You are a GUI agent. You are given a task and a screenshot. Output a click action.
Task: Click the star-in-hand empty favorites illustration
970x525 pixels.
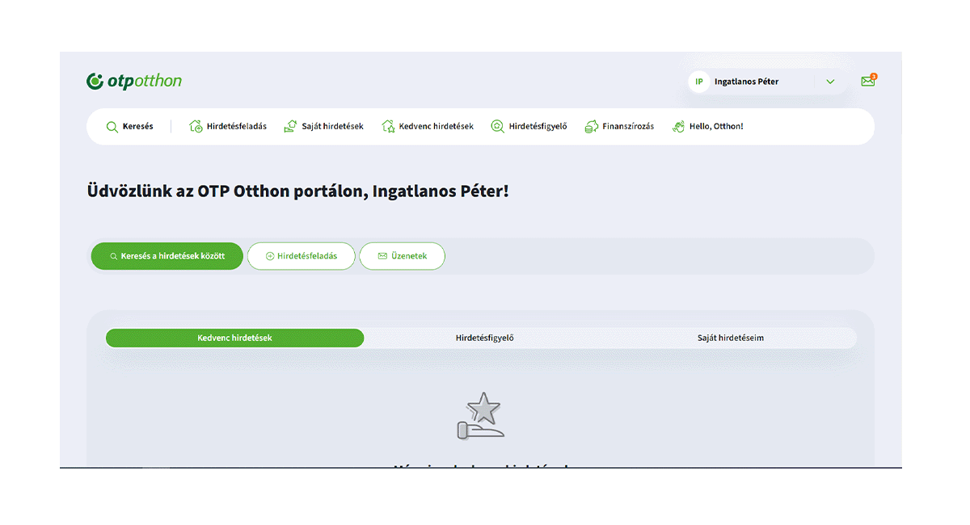pyautogui.click(x=481, y=416)
